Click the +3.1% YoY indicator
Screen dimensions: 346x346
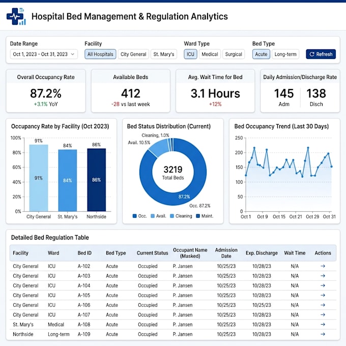tap(46, 104)
